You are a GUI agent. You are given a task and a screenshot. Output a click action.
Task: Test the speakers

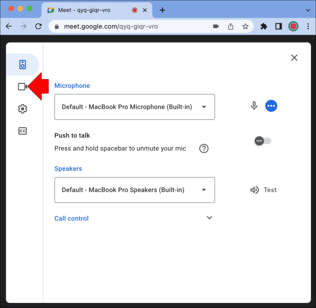point(263,190)
